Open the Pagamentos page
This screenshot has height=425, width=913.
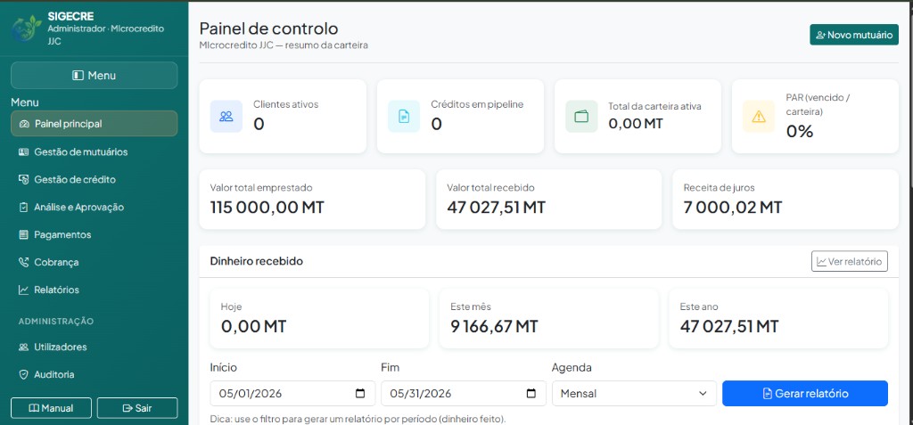click(95, 234)
